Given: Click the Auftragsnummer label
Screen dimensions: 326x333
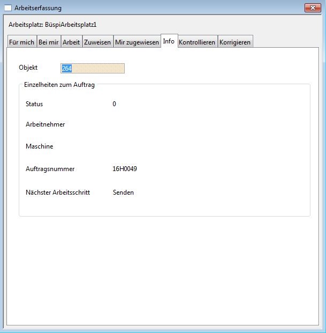Looking at the screenshot, I should tap(50, 169).
